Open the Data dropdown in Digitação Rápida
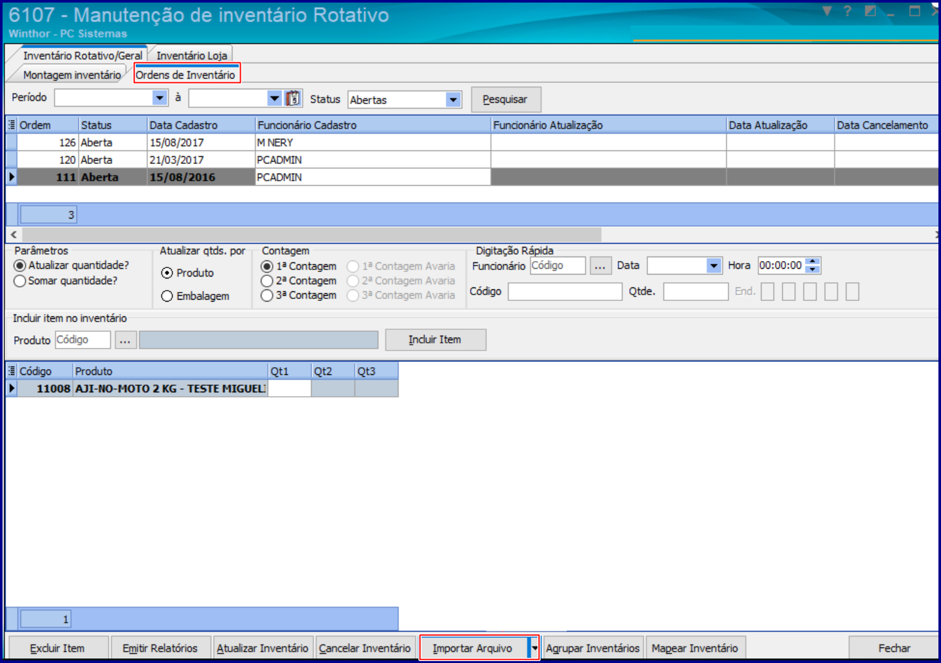The image size is (941, 663). point(714,266)
